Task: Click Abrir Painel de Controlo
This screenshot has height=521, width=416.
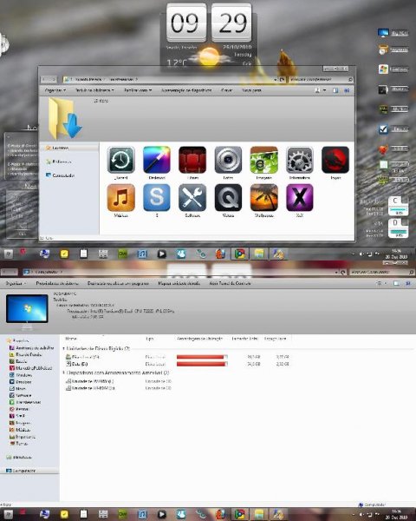Action: click(230, 283)
